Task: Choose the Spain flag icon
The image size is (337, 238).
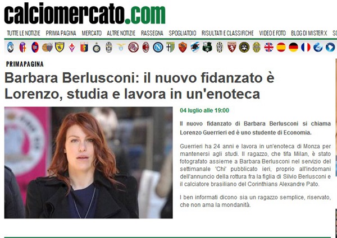Action: pos(281,47)
